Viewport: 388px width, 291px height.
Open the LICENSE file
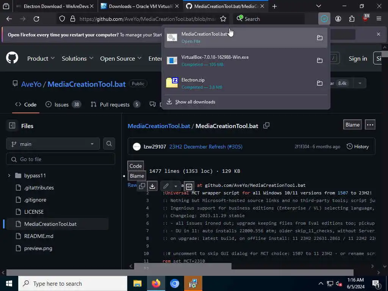click(x=34, y=212)
